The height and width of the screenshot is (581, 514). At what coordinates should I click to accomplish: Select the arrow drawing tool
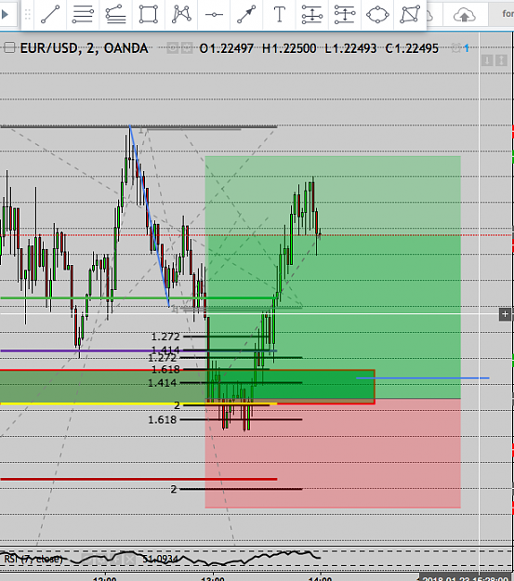click(x=246, y=15)
